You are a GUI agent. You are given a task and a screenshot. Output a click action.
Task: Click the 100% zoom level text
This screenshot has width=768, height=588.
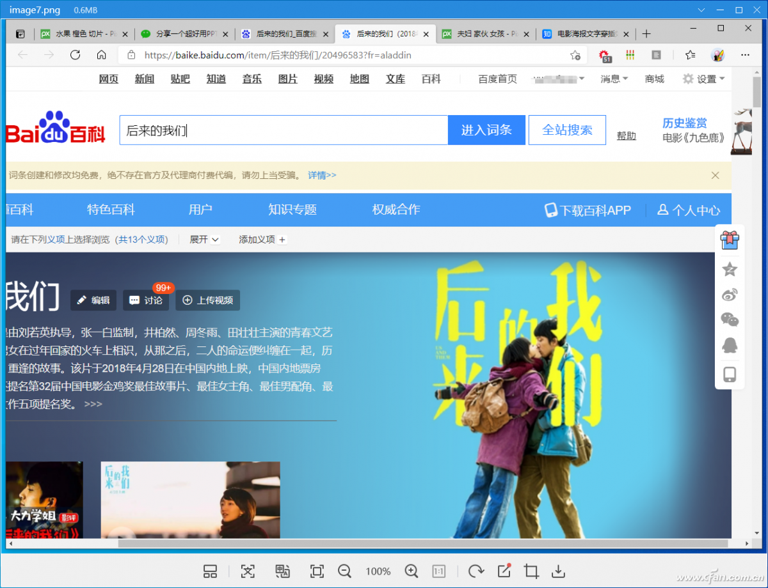(378, 571)
